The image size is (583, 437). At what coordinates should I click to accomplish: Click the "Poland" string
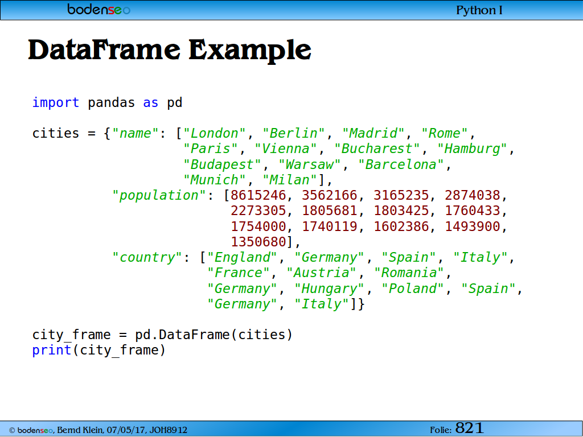point(413,288)
